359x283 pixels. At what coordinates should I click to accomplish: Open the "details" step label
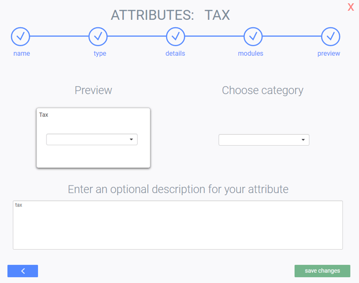[175, 54]
